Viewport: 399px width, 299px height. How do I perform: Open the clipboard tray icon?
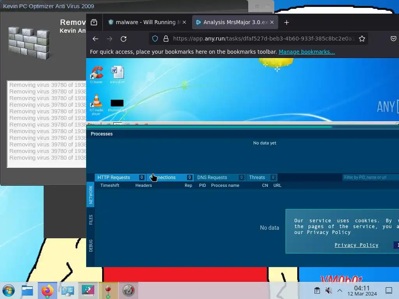317,290
